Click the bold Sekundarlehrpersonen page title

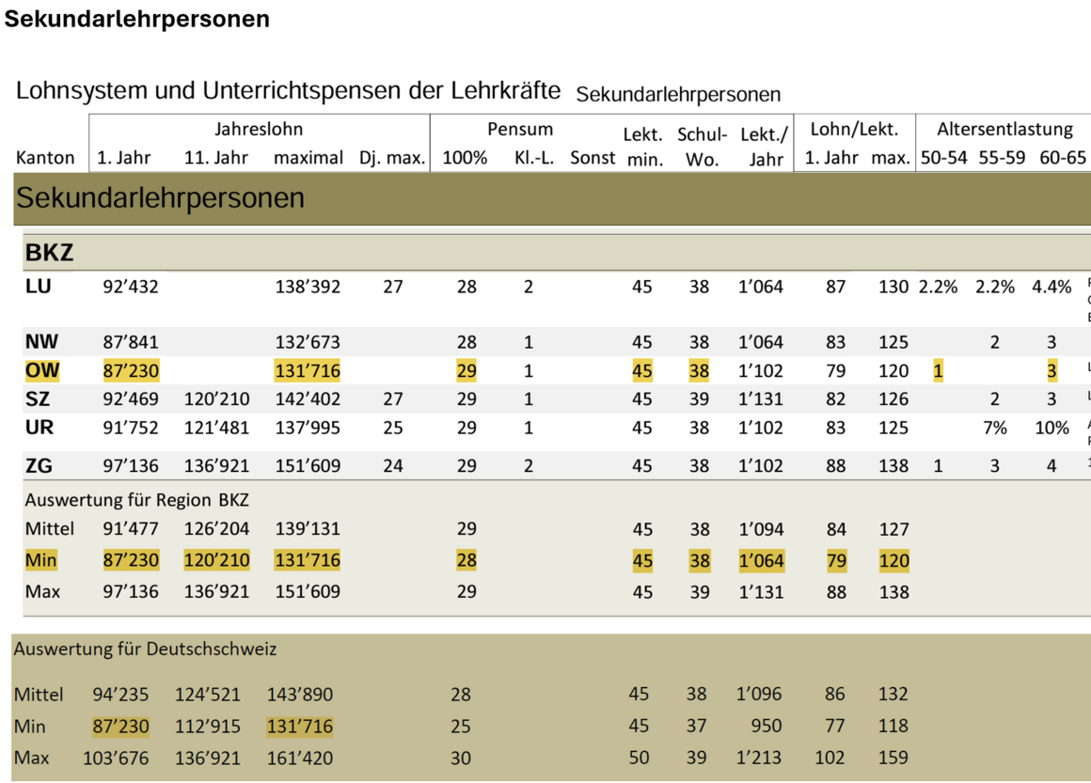pyautogui.click(x=137, y=20)
